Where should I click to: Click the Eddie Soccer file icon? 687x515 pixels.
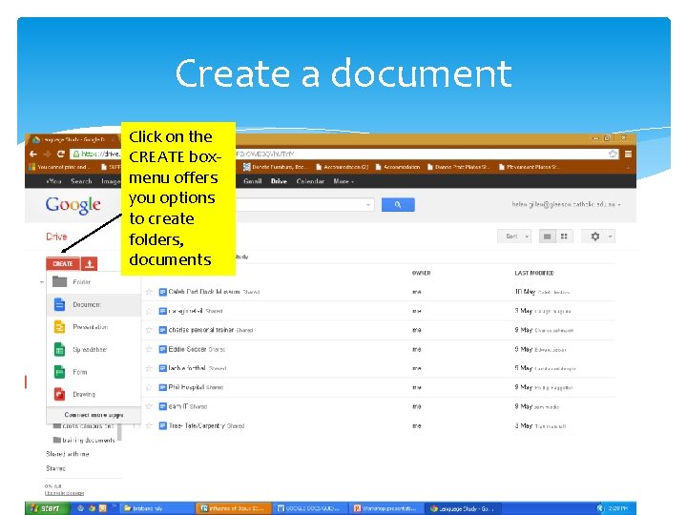(x=162, y=349)
